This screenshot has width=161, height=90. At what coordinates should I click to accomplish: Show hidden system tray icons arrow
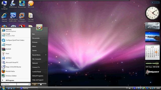(x=132, y=88)
